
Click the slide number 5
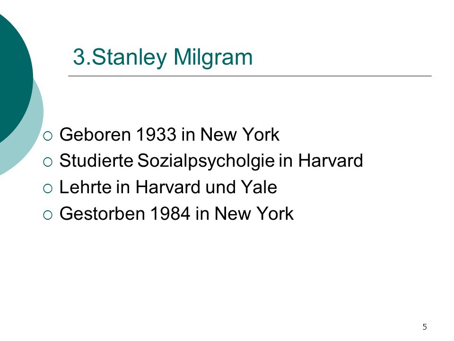click(425, 327)
